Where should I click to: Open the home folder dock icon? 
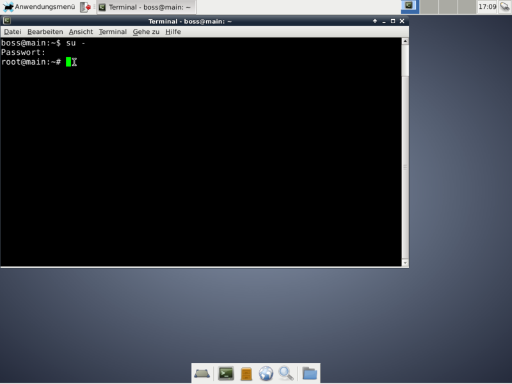pos(310,373)
